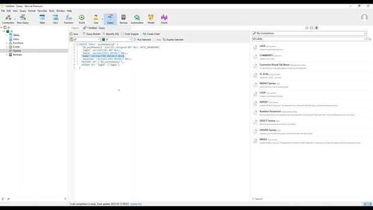Viewport: 373px width, 210px height.
Task: Expand the Backups tree node
Action: [7, 55]
